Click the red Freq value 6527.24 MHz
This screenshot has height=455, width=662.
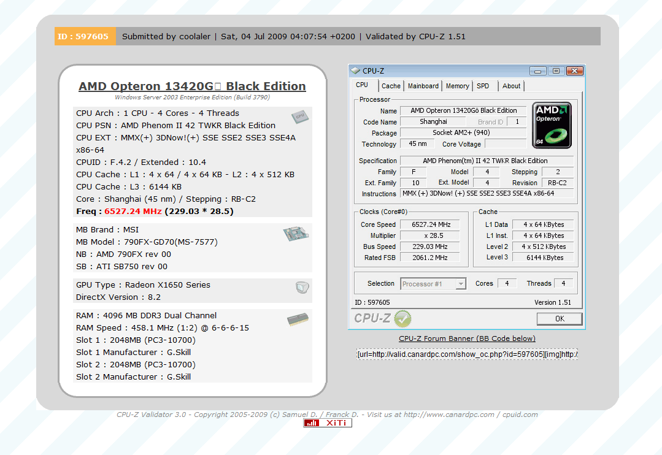click(x=133, y=211)
